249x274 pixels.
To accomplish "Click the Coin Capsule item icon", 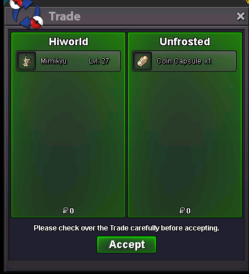I will [x=142, y=61].
